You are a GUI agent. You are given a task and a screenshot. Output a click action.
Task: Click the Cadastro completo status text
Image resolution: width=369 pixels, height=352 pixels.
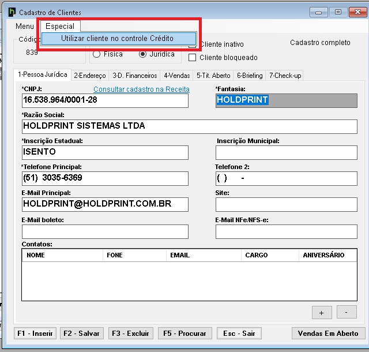[320, 43]
